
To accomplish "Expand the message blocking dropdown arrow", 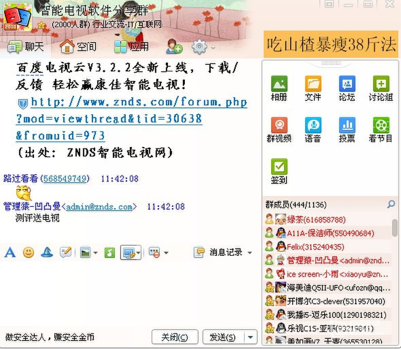I will point(166,253).
